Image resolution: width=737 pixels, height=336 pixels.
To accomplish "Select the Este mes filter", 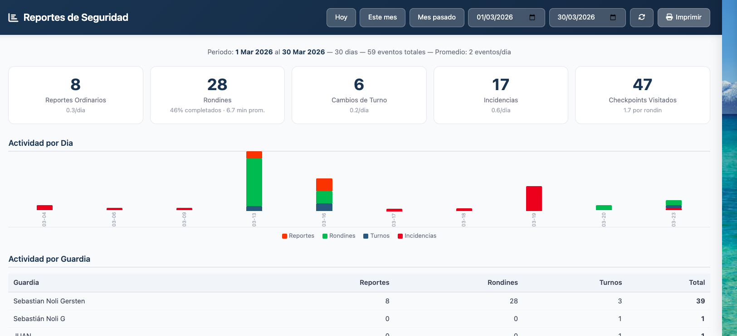I will (382, 17).
